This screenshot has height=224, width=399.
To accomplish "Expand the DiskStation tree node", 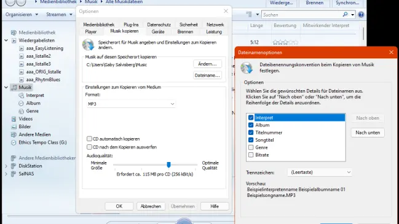I will [x=6, y=166].
